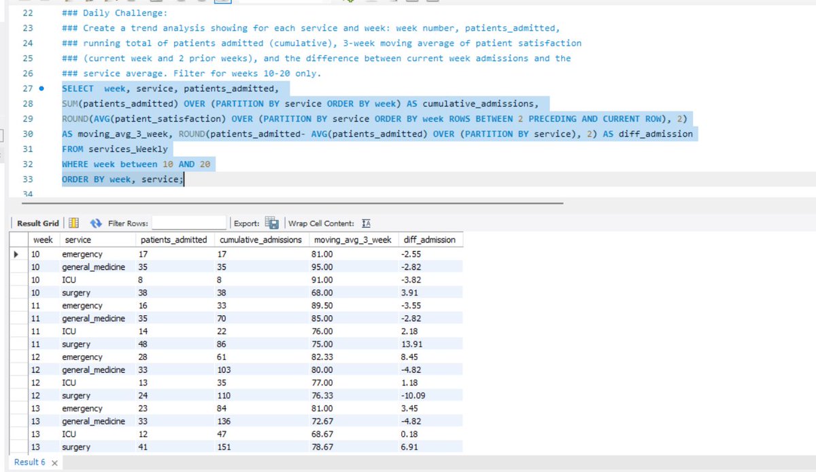This screenshot has width=816, height=472.
Task: Select the cumulative_admissions cell '86'
Action: pos(260,344)
